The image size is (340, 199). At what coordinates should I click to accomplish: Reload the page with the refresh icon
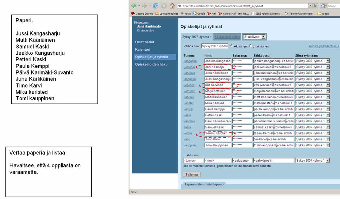tap(155, 6)
